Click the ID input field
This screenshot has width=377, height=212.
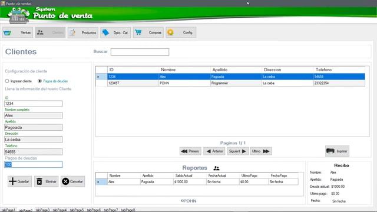click(x=33, y=104)
